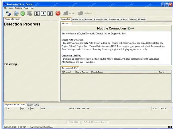Sort by Module Name column

point(125,72)
